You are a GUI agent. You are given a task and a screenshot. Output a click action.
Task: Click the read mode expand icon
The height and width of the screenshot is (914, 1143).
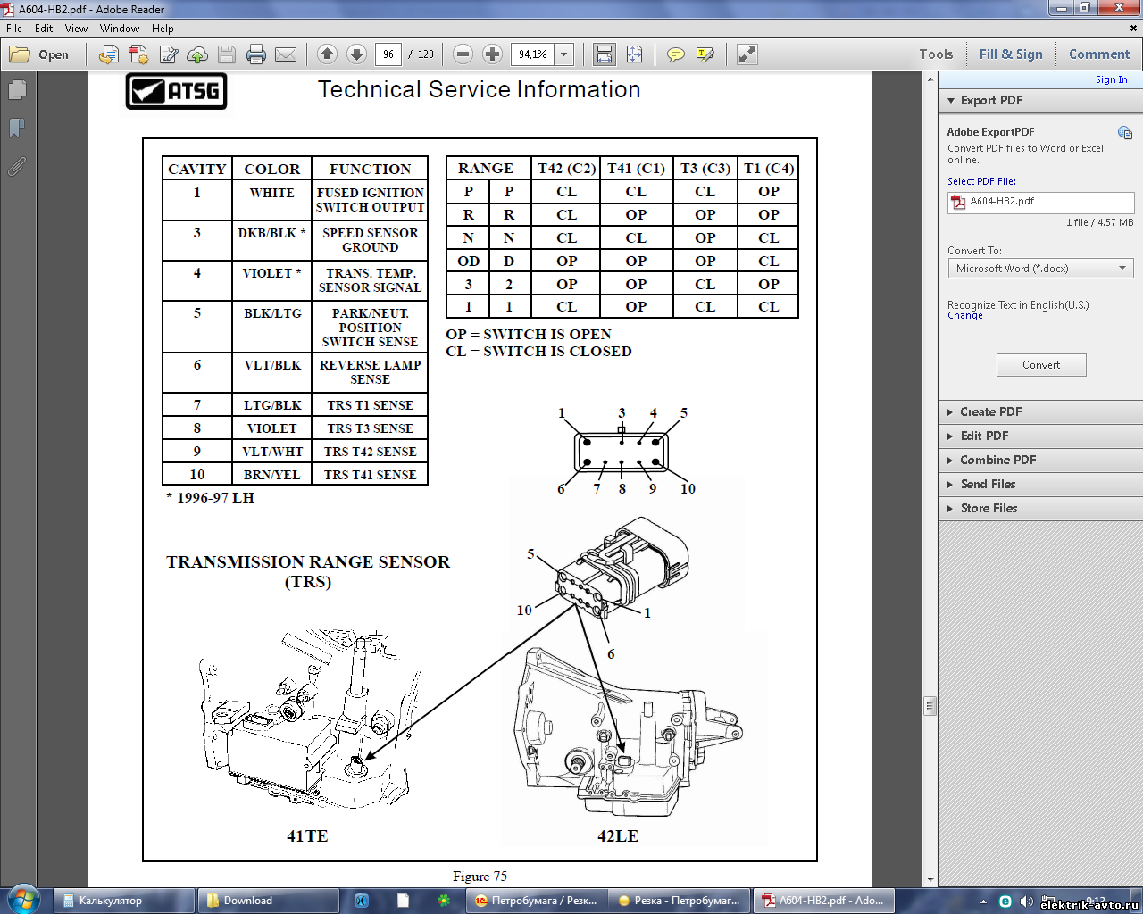[x=747, y=54]
